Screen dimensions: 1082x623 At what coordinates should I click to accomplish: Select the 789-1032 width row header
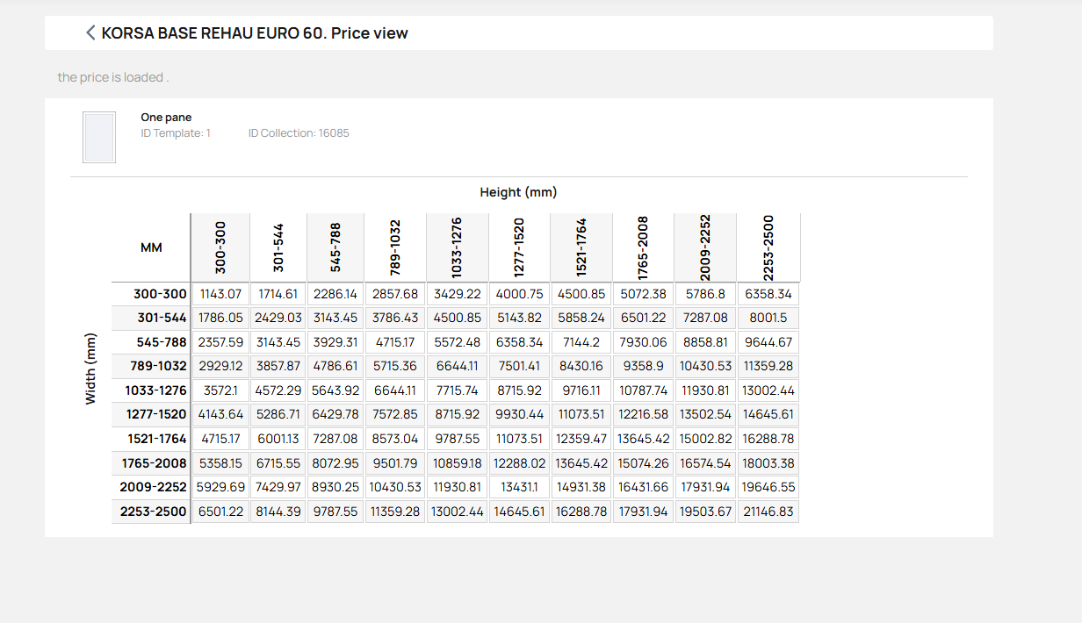click(151, 366)
